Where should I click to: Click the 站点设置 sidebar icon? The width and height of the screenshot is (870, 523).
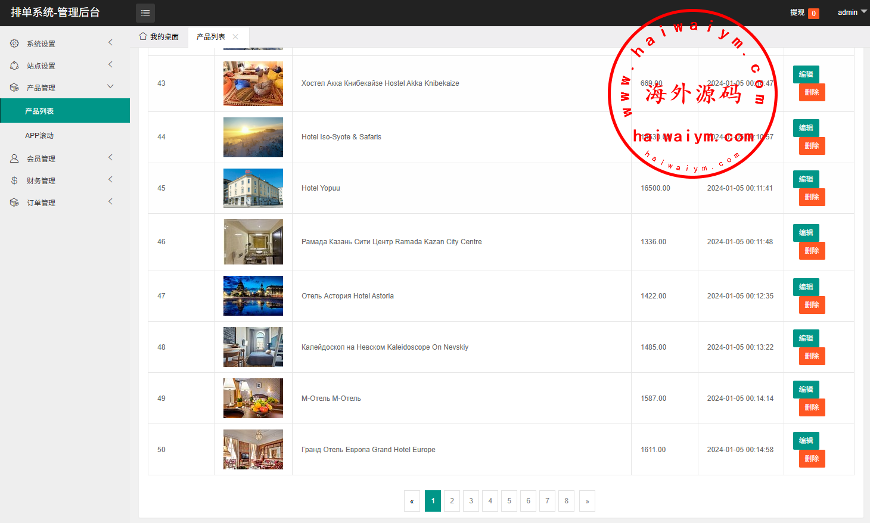coord(14,66)
